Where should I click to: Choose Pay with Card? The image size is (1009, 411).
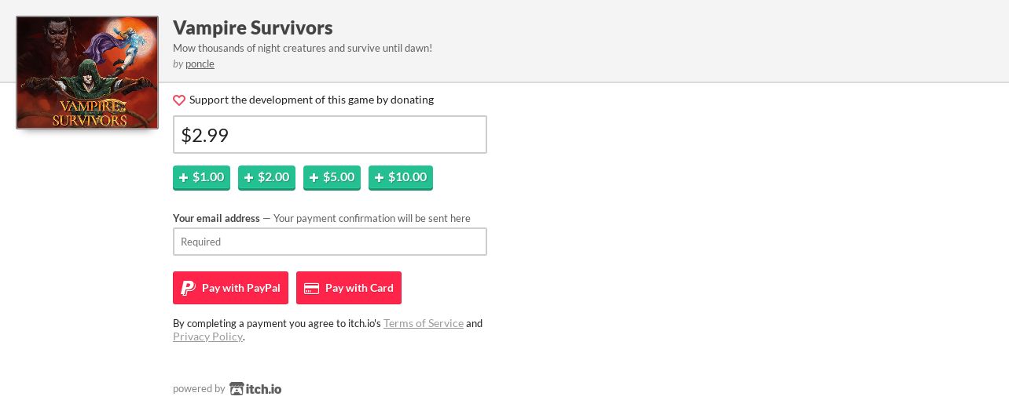[349, 288]
